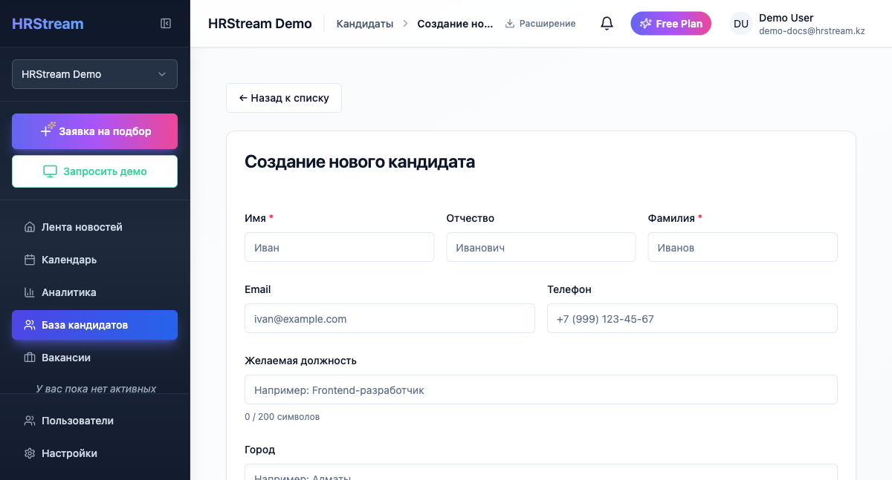Navigate to Кандидаты via the breadcrumb
The width and height of the screenshot is (892, 480).
click(364, 23)
